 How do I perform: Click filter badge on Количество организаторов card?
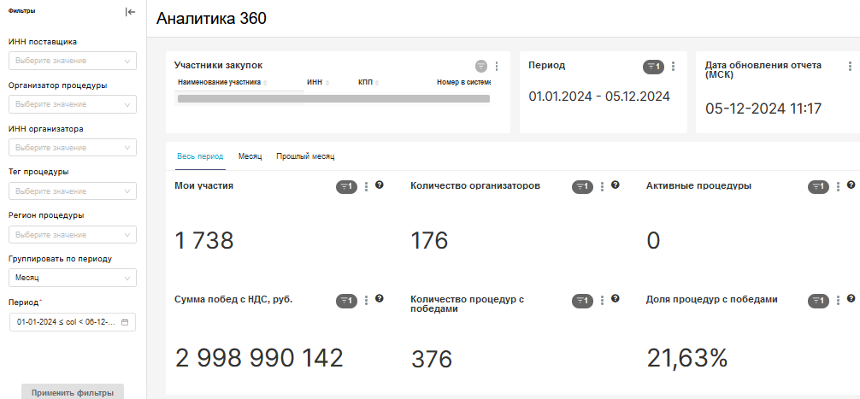pyautogui.click(x=582, y=186)
